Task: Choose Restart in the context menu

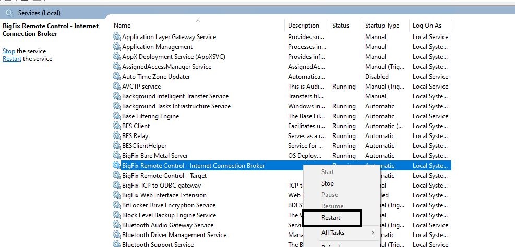Action: (331, 217)
